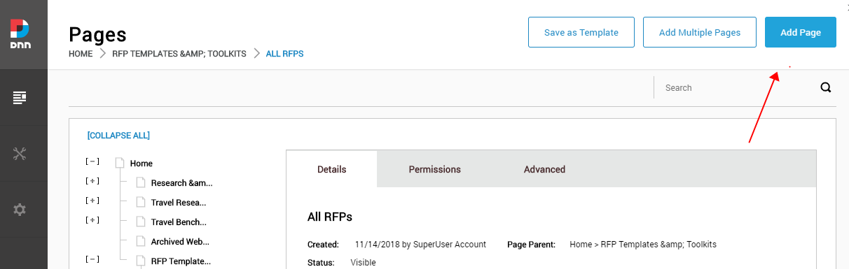Open the Manage tools wrench icon
The image size is (849, 269).
pos(20,154)
